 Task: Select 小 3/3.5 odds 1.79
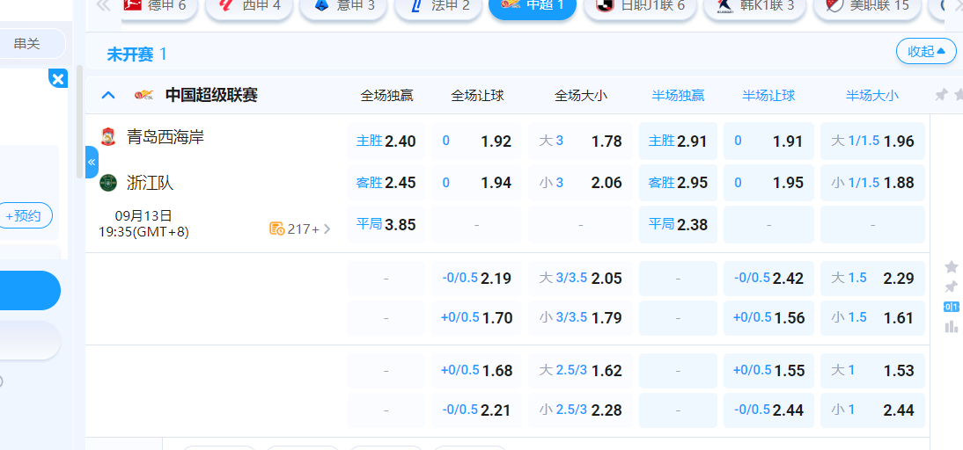(580, 317)
